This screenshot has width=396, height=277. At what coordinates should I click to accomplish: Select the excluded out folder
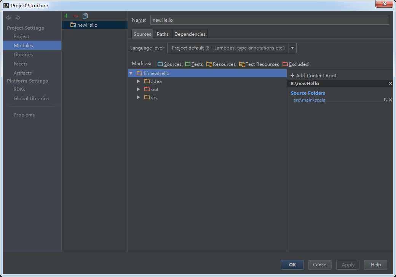152,89
